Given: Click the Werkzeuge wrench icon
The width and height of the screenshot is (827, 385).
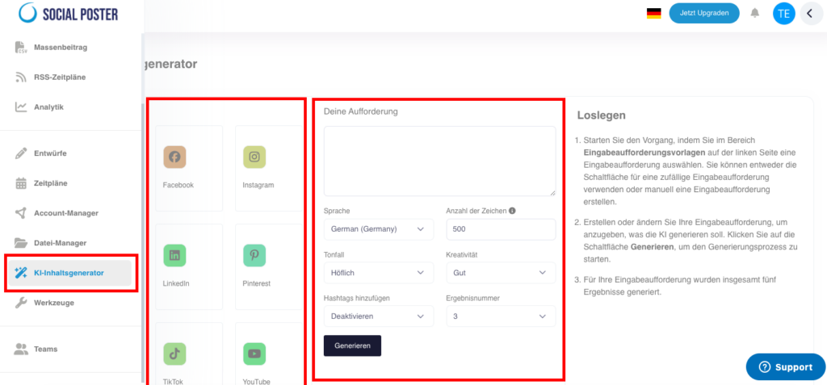Looking at the screenshot, I should [20, 303].
